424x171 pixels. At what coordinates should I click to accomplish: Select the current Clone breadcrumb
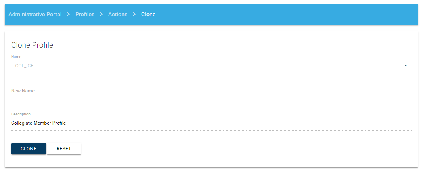[148, 15]
